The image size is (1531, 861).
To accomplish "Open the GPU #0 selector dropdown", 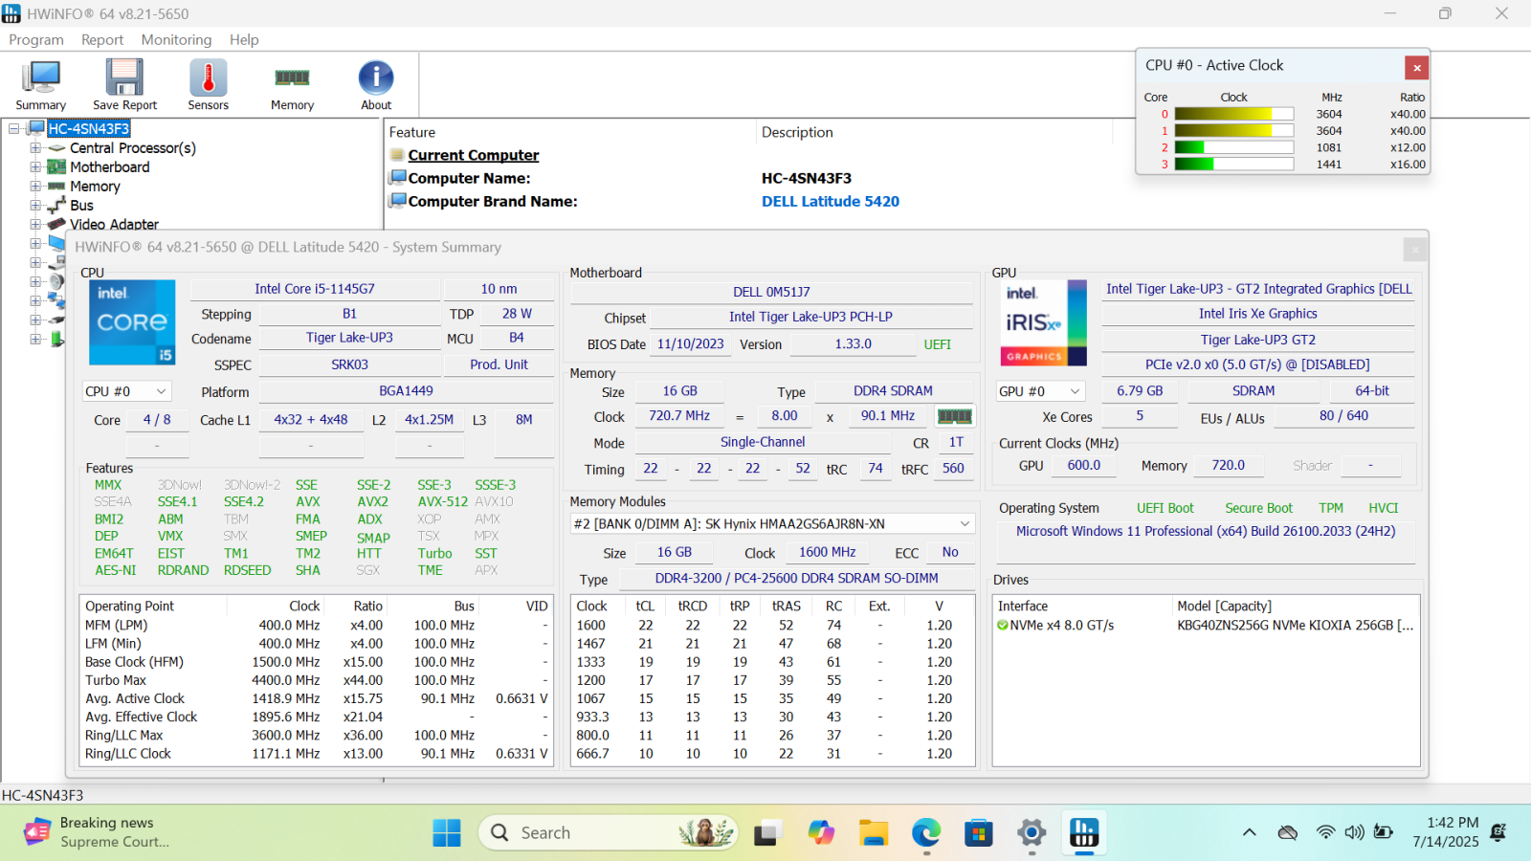I will point(1040,391).
